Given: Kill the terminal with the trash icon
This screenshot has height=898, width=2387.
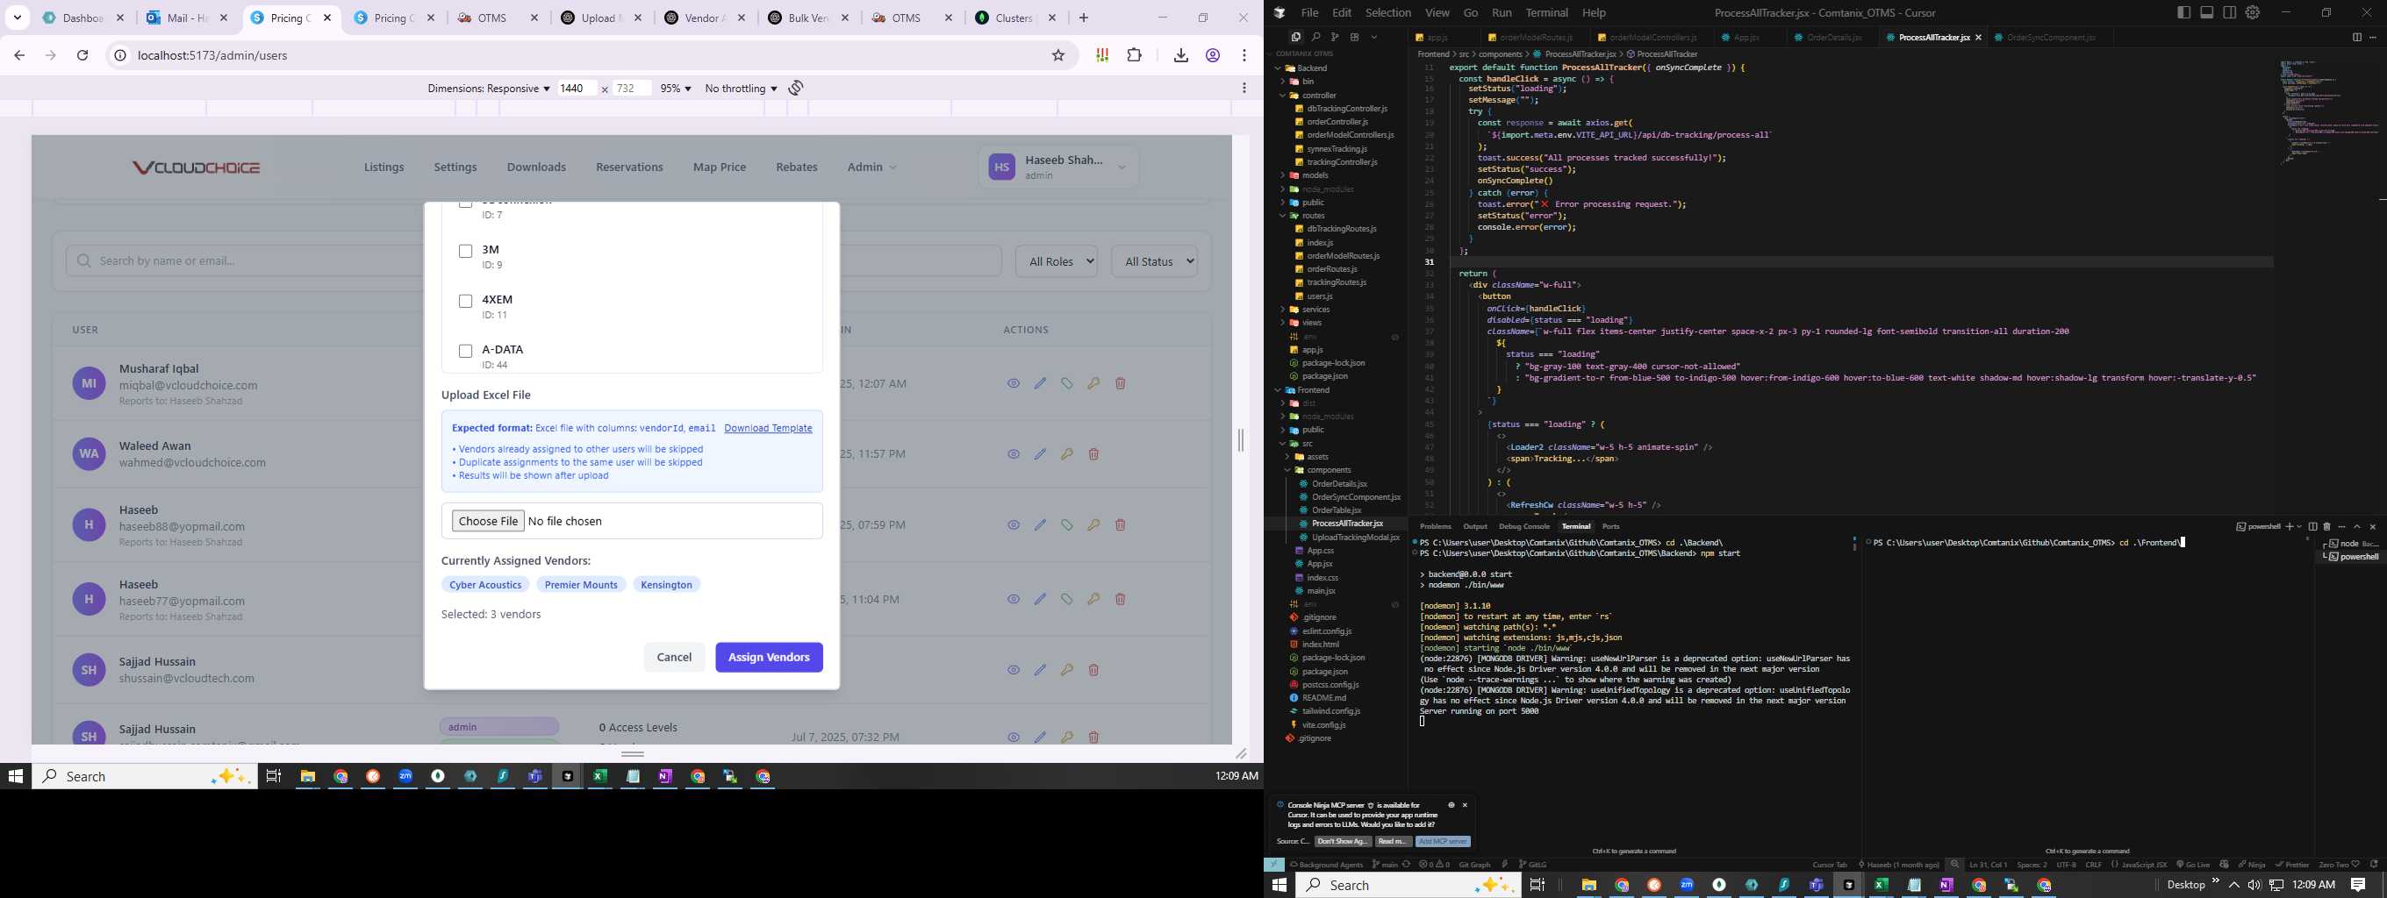Looking at the screenshot, I should (2326, 526).
